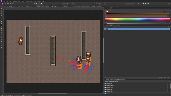
Task: Open the Filters menu
Action: pyautogui.click(x=31, y=1)
